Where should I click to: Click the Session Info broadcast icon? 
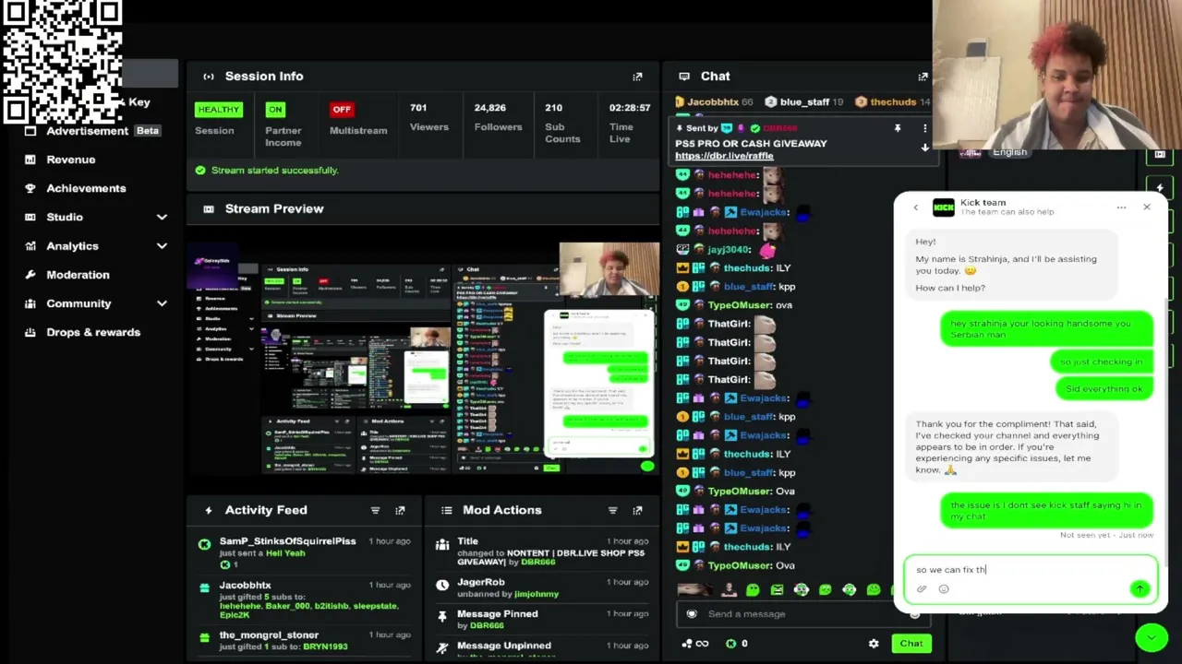tap(208, 77)
